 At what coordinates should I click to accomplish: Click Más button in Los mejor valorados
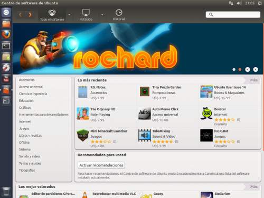pyautogui.click(x=254, y=186)
